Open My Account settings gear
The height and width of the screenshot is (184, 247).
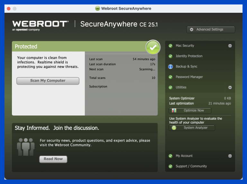tap(230, 156)
